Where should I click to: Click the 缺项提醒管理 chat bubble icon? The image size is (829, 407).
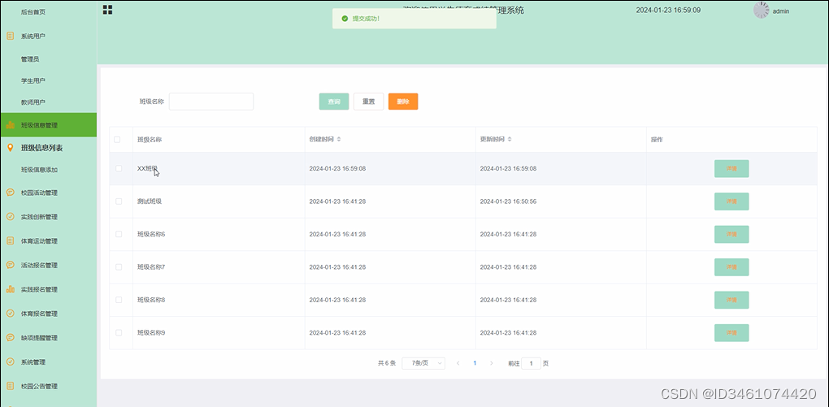coord(10,337)
